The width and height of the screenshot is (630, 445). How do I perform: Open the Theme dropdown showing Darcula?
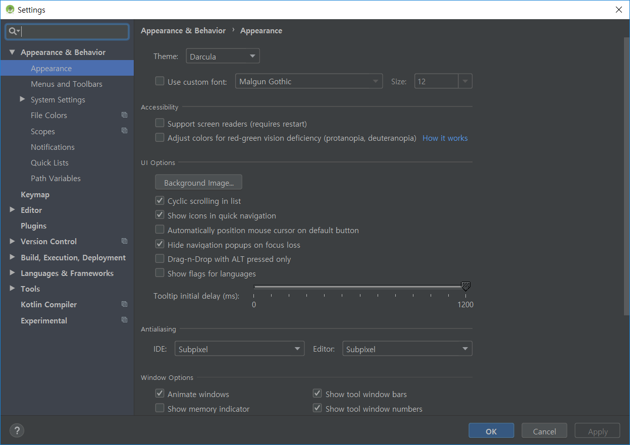point(223,56)
